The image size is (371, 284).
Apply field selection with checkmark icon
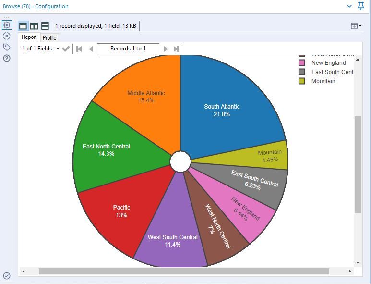pos(66,49)
